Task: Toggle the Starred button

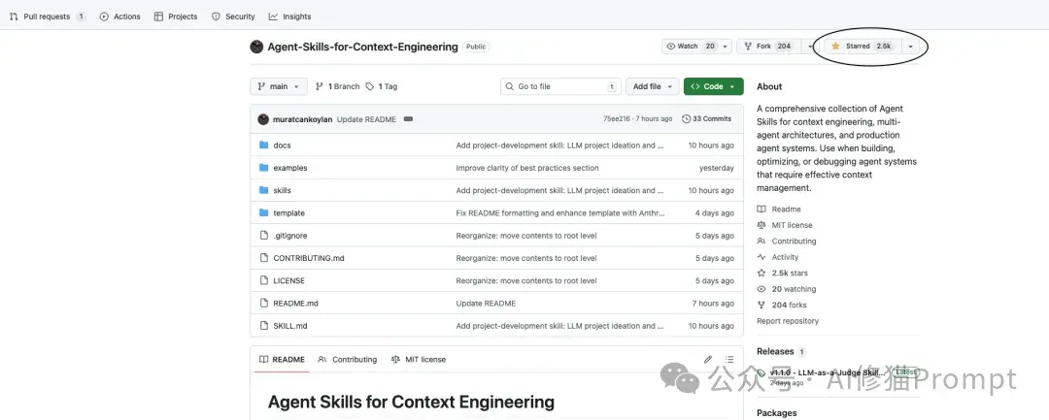Action: click(862, 46)
